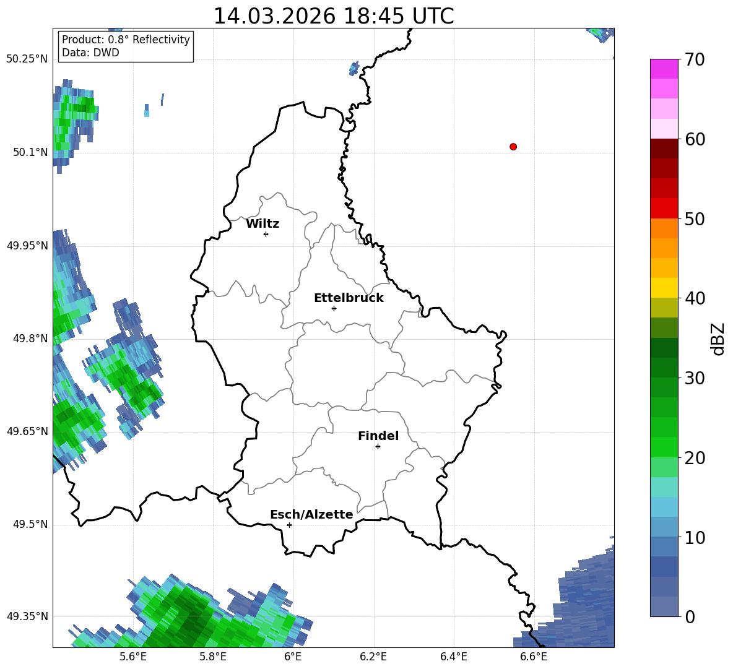
Task: Click the 6.2°E longitude label
Action: 373,657
